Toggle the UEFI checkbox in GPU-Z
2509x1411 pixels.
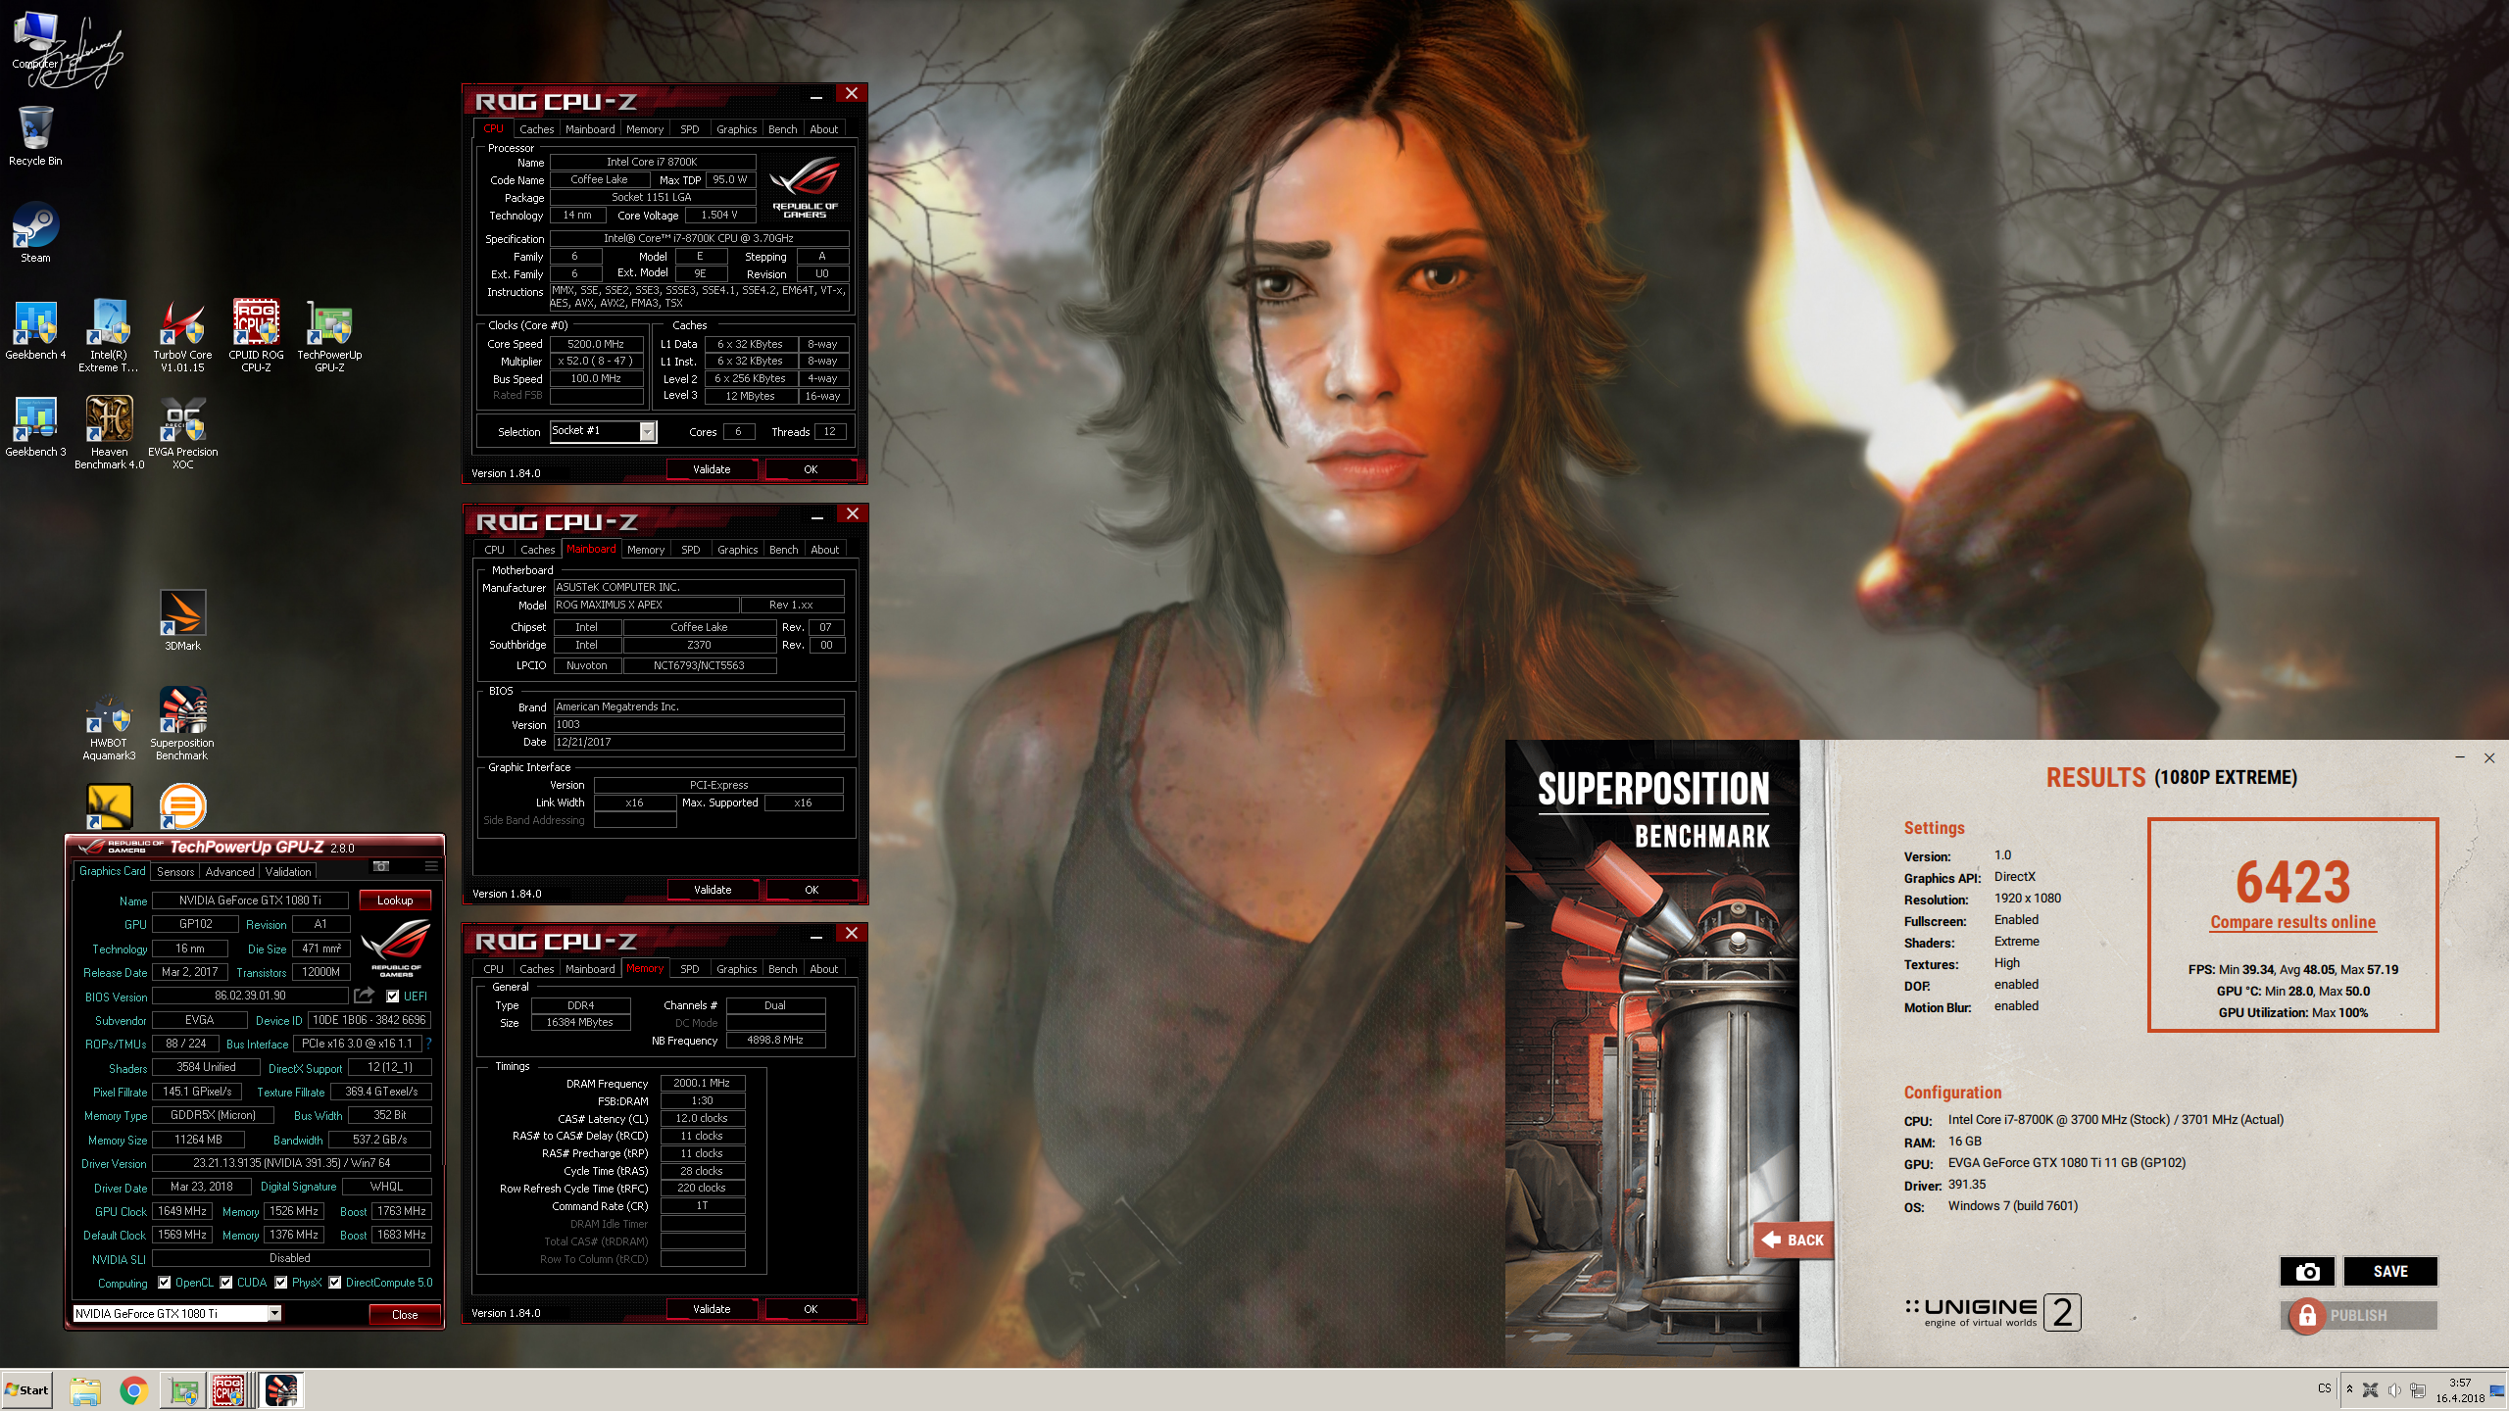[393, 997]
